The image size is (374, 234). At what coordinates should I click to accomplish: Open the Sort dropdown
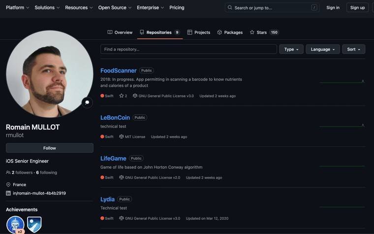pyautogui.click(x=353, y=49)
